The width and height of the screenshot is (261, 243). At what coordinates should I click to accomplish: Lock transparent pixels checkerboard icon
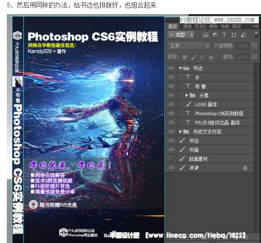[184, 57]
